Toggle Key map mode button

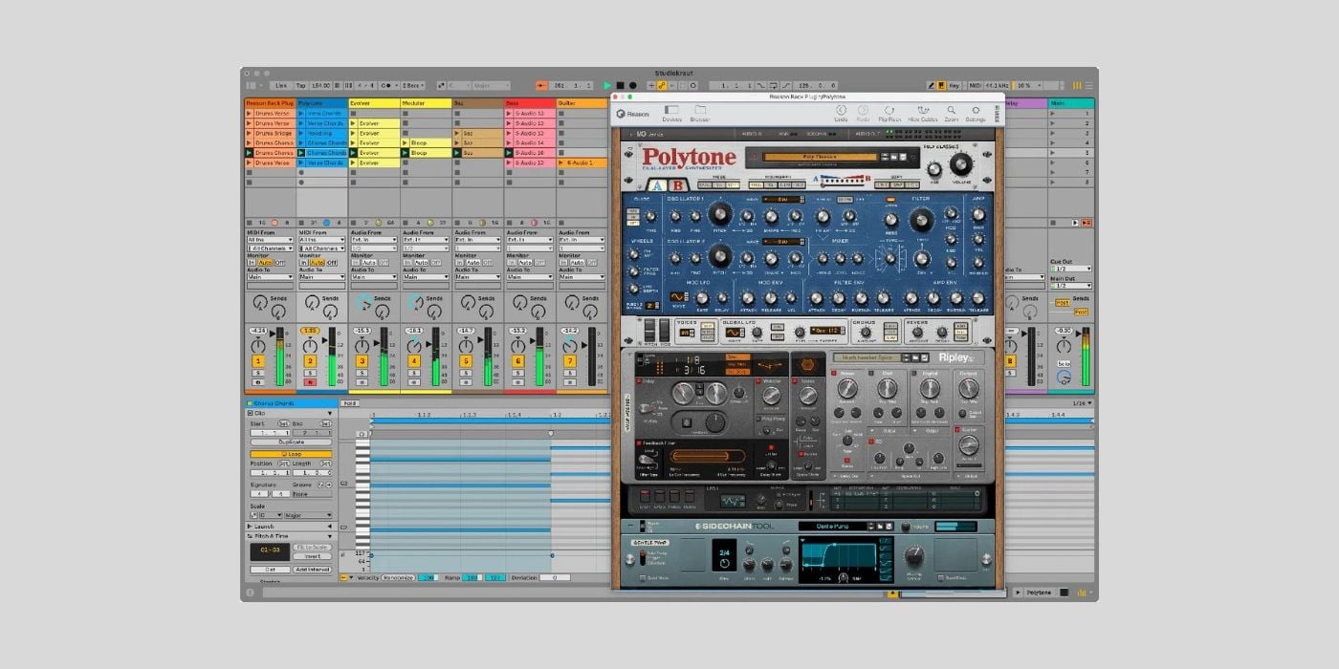[954, 85]
